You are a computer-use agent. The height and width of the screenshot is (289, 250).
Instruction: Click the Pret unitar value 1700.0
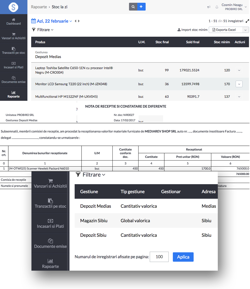tap(206, 168)
